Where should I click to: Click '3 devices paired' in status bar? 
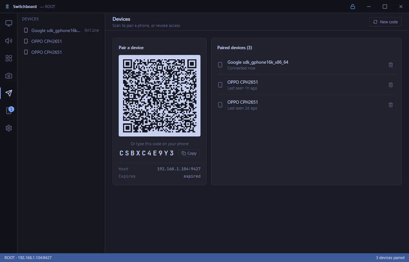pos(390,258)
